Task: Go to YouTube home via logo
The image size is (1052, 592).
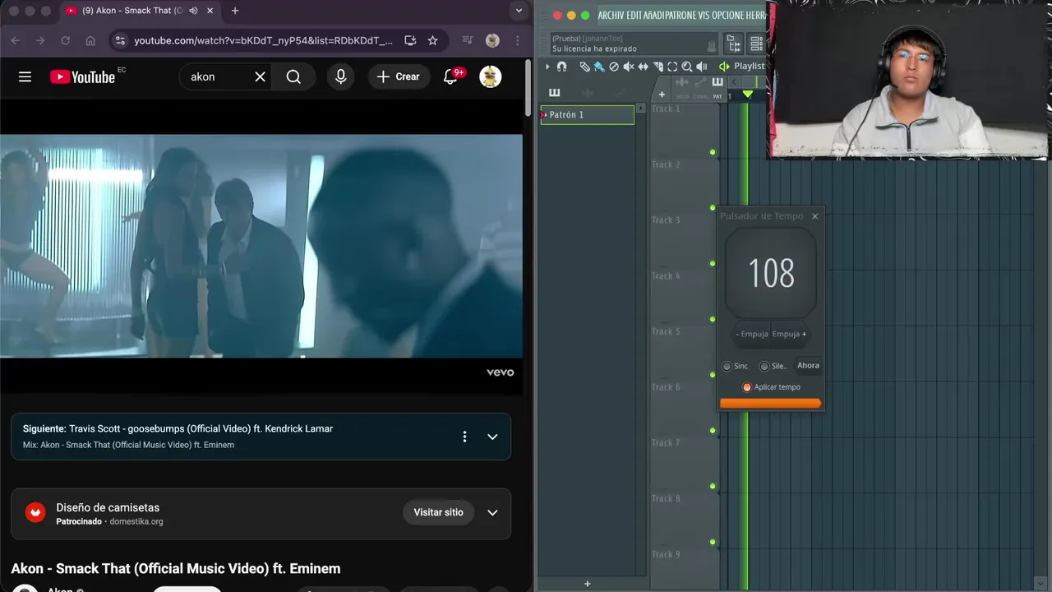Action: pyautogui.click(x=82, y=76)
